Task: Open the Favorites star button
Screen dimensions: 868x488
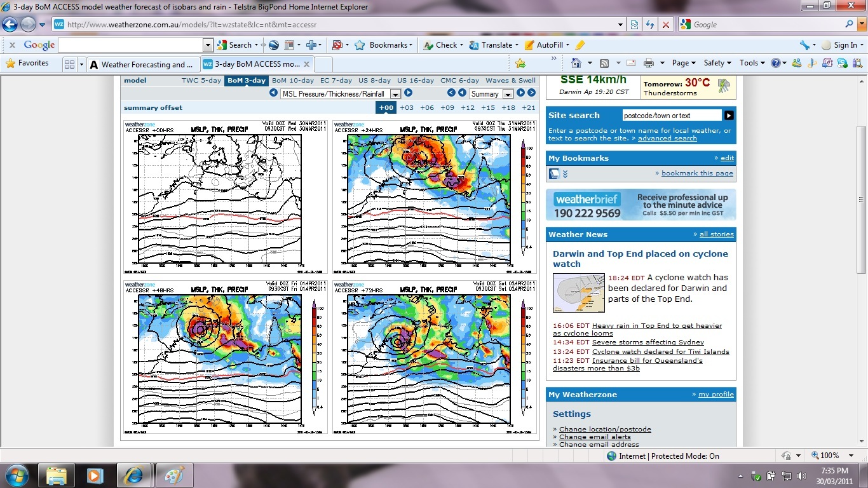Action: [x=27, y=64]
